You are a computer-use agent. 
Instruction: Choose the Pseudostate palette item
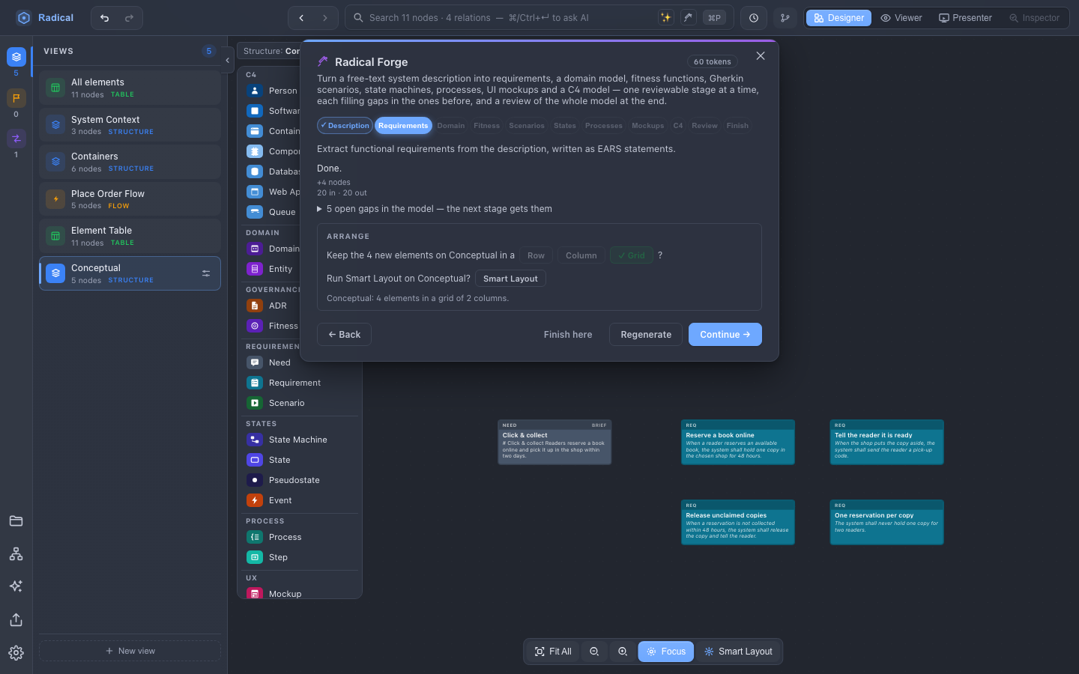(x=300, y=480)
